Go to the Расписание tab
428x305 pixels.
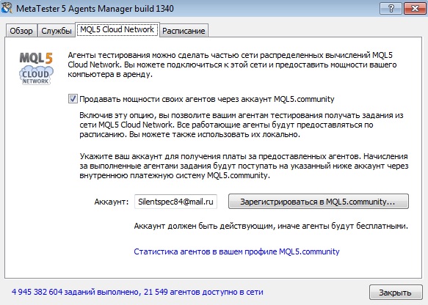click(x=184, y=31)
